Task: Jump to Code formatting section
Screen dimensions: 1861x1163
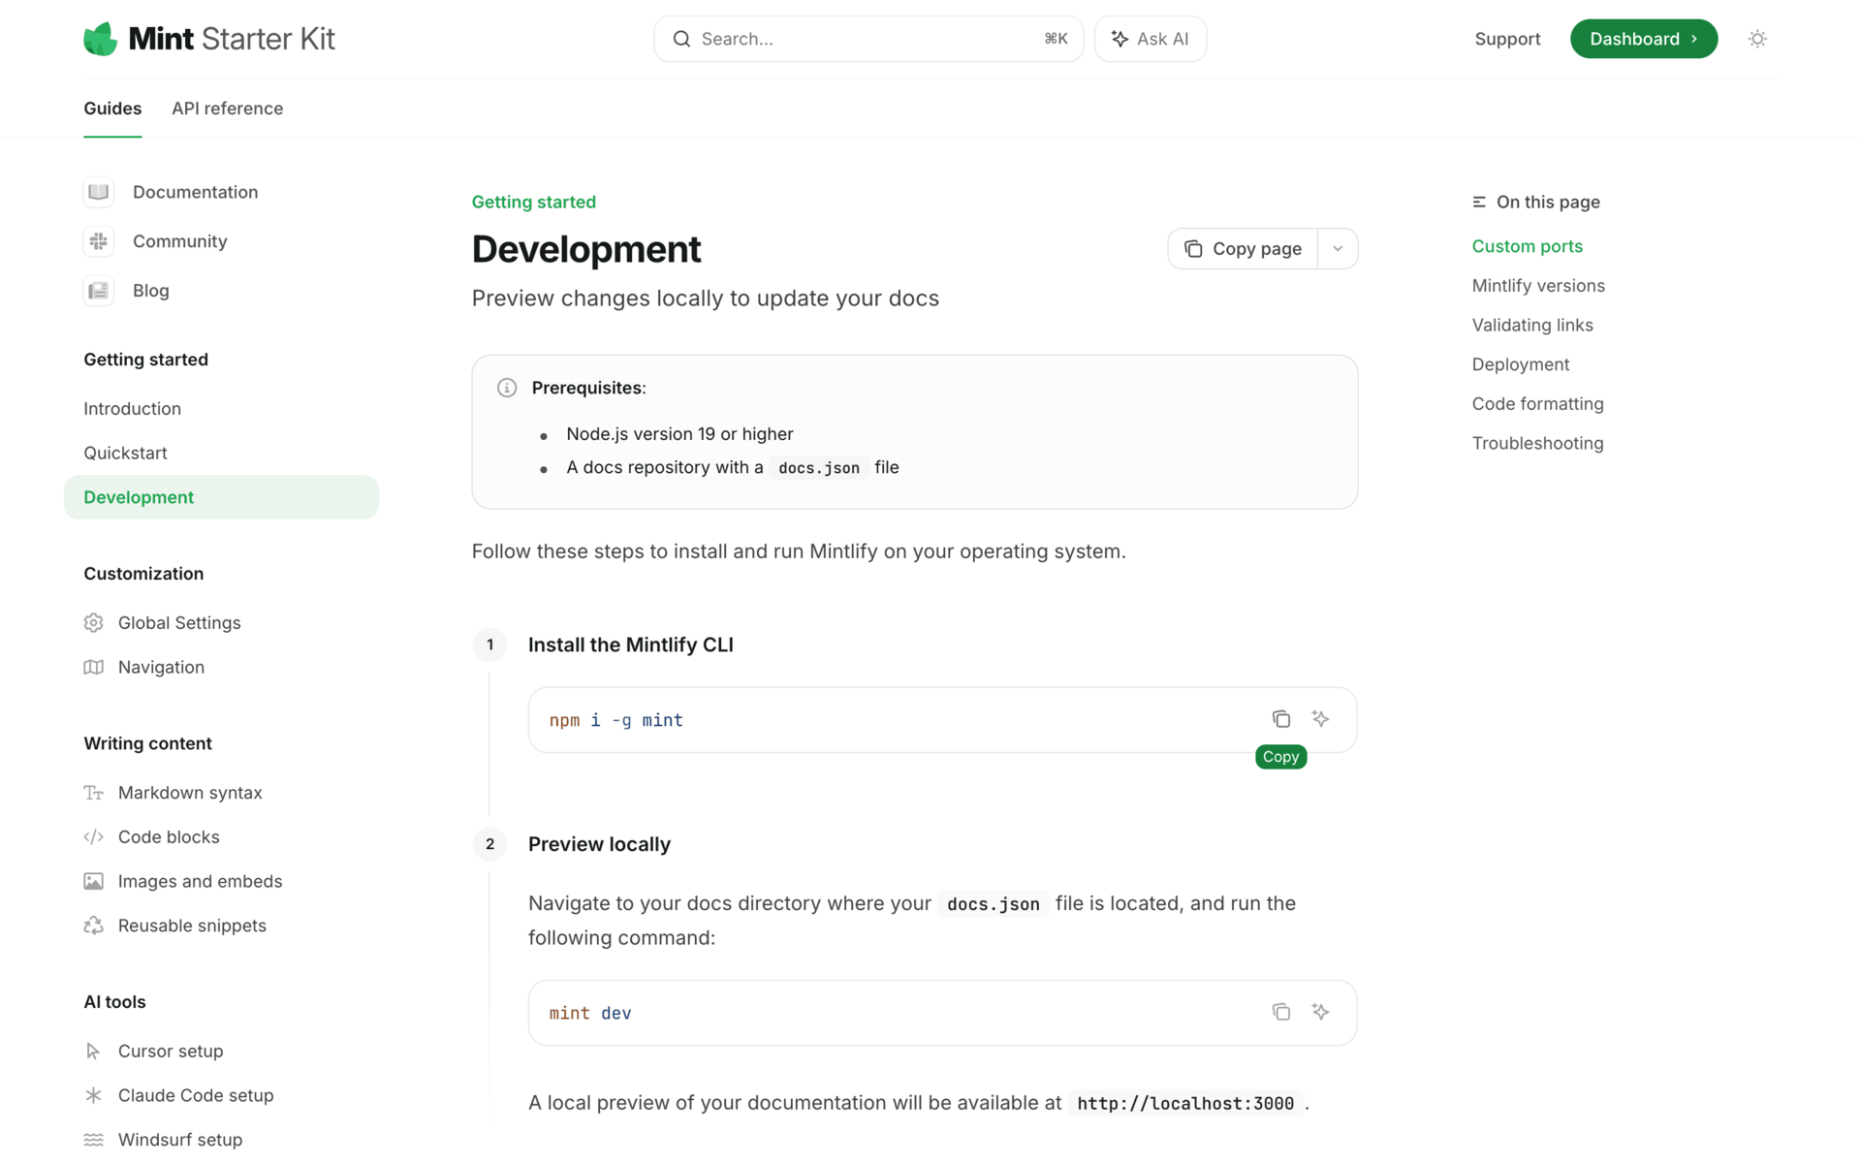Action: click(1537, 404)
